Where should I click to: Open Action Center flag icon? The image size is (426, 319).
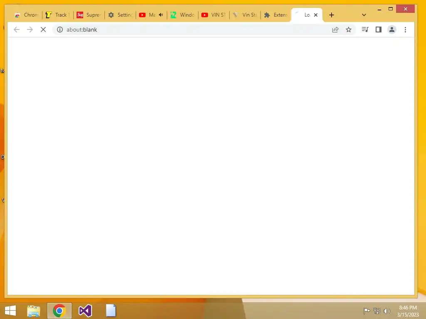pos(367,311)
